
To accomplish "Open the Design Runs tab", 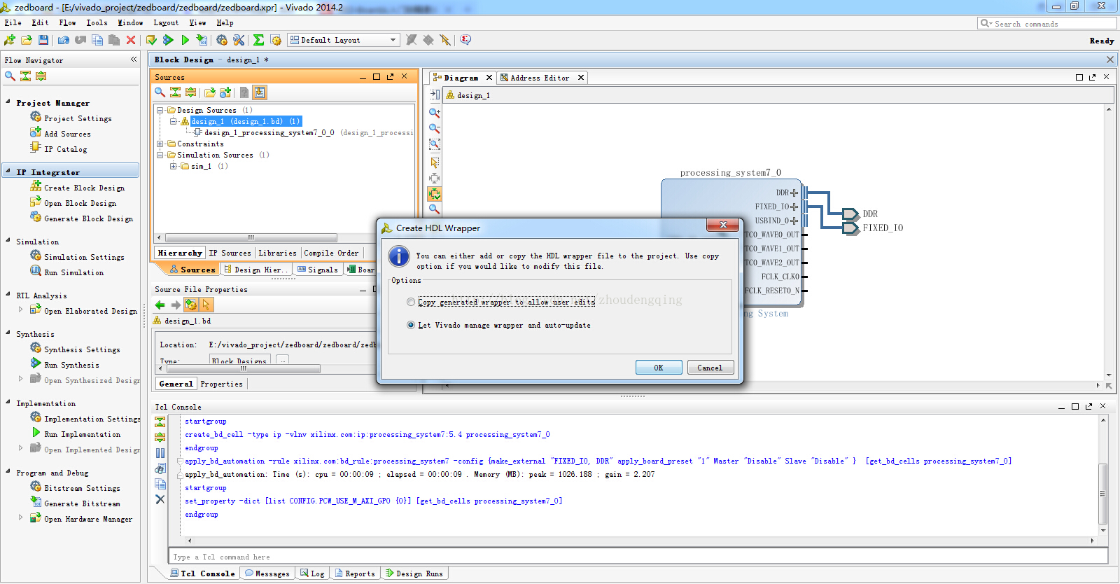I will [414, 573].
